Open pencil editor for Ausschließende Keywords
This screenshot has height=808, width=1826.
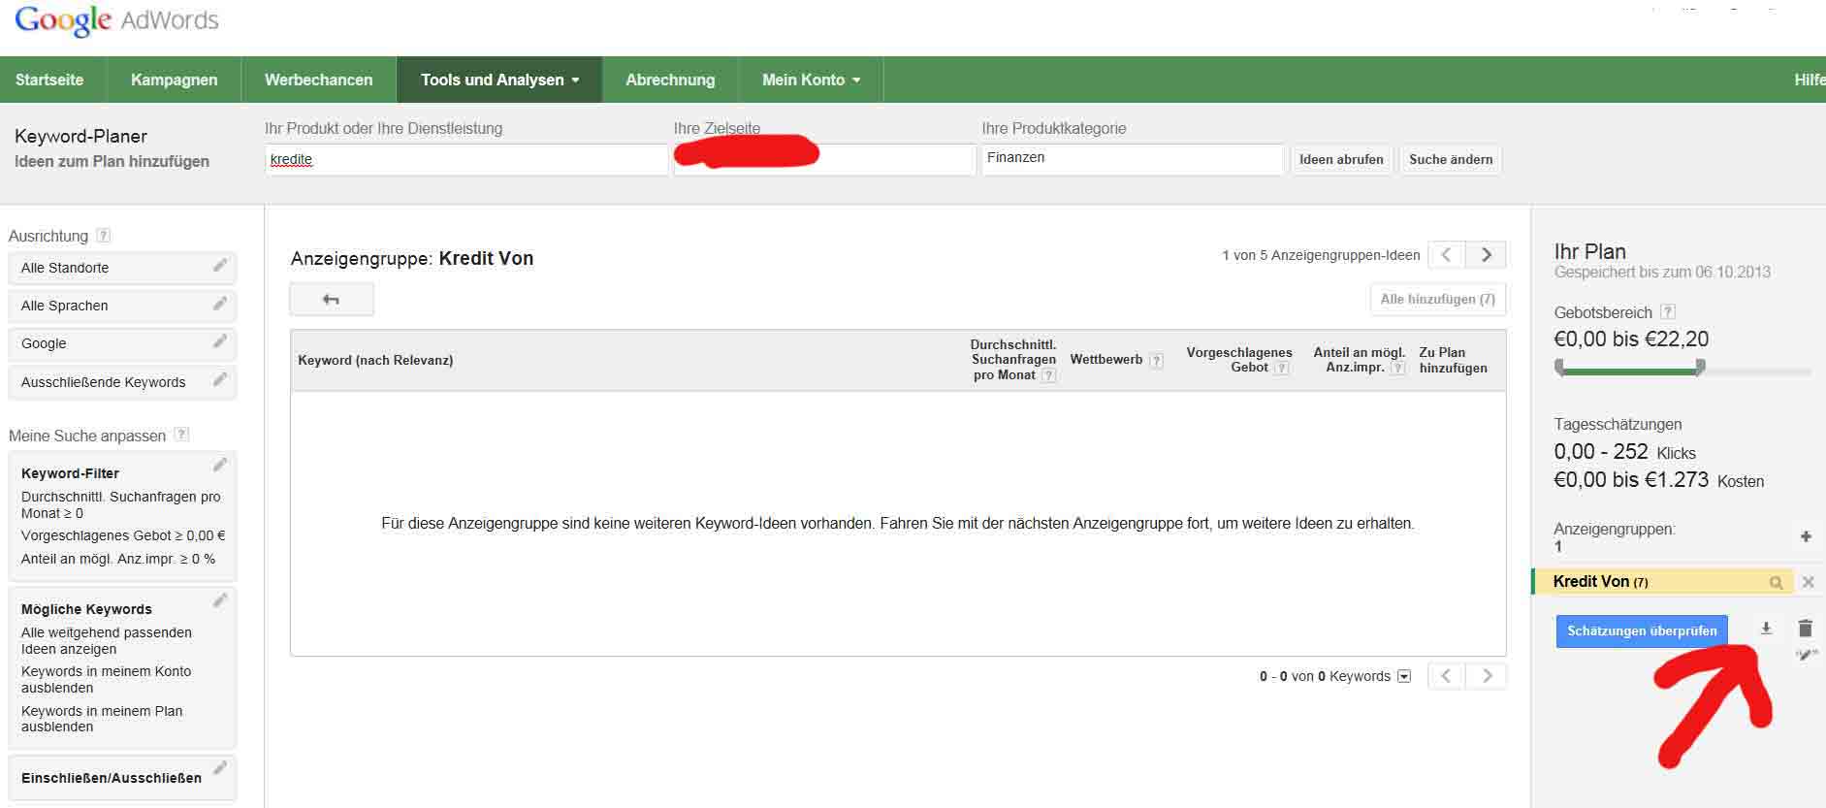[220, 380]
